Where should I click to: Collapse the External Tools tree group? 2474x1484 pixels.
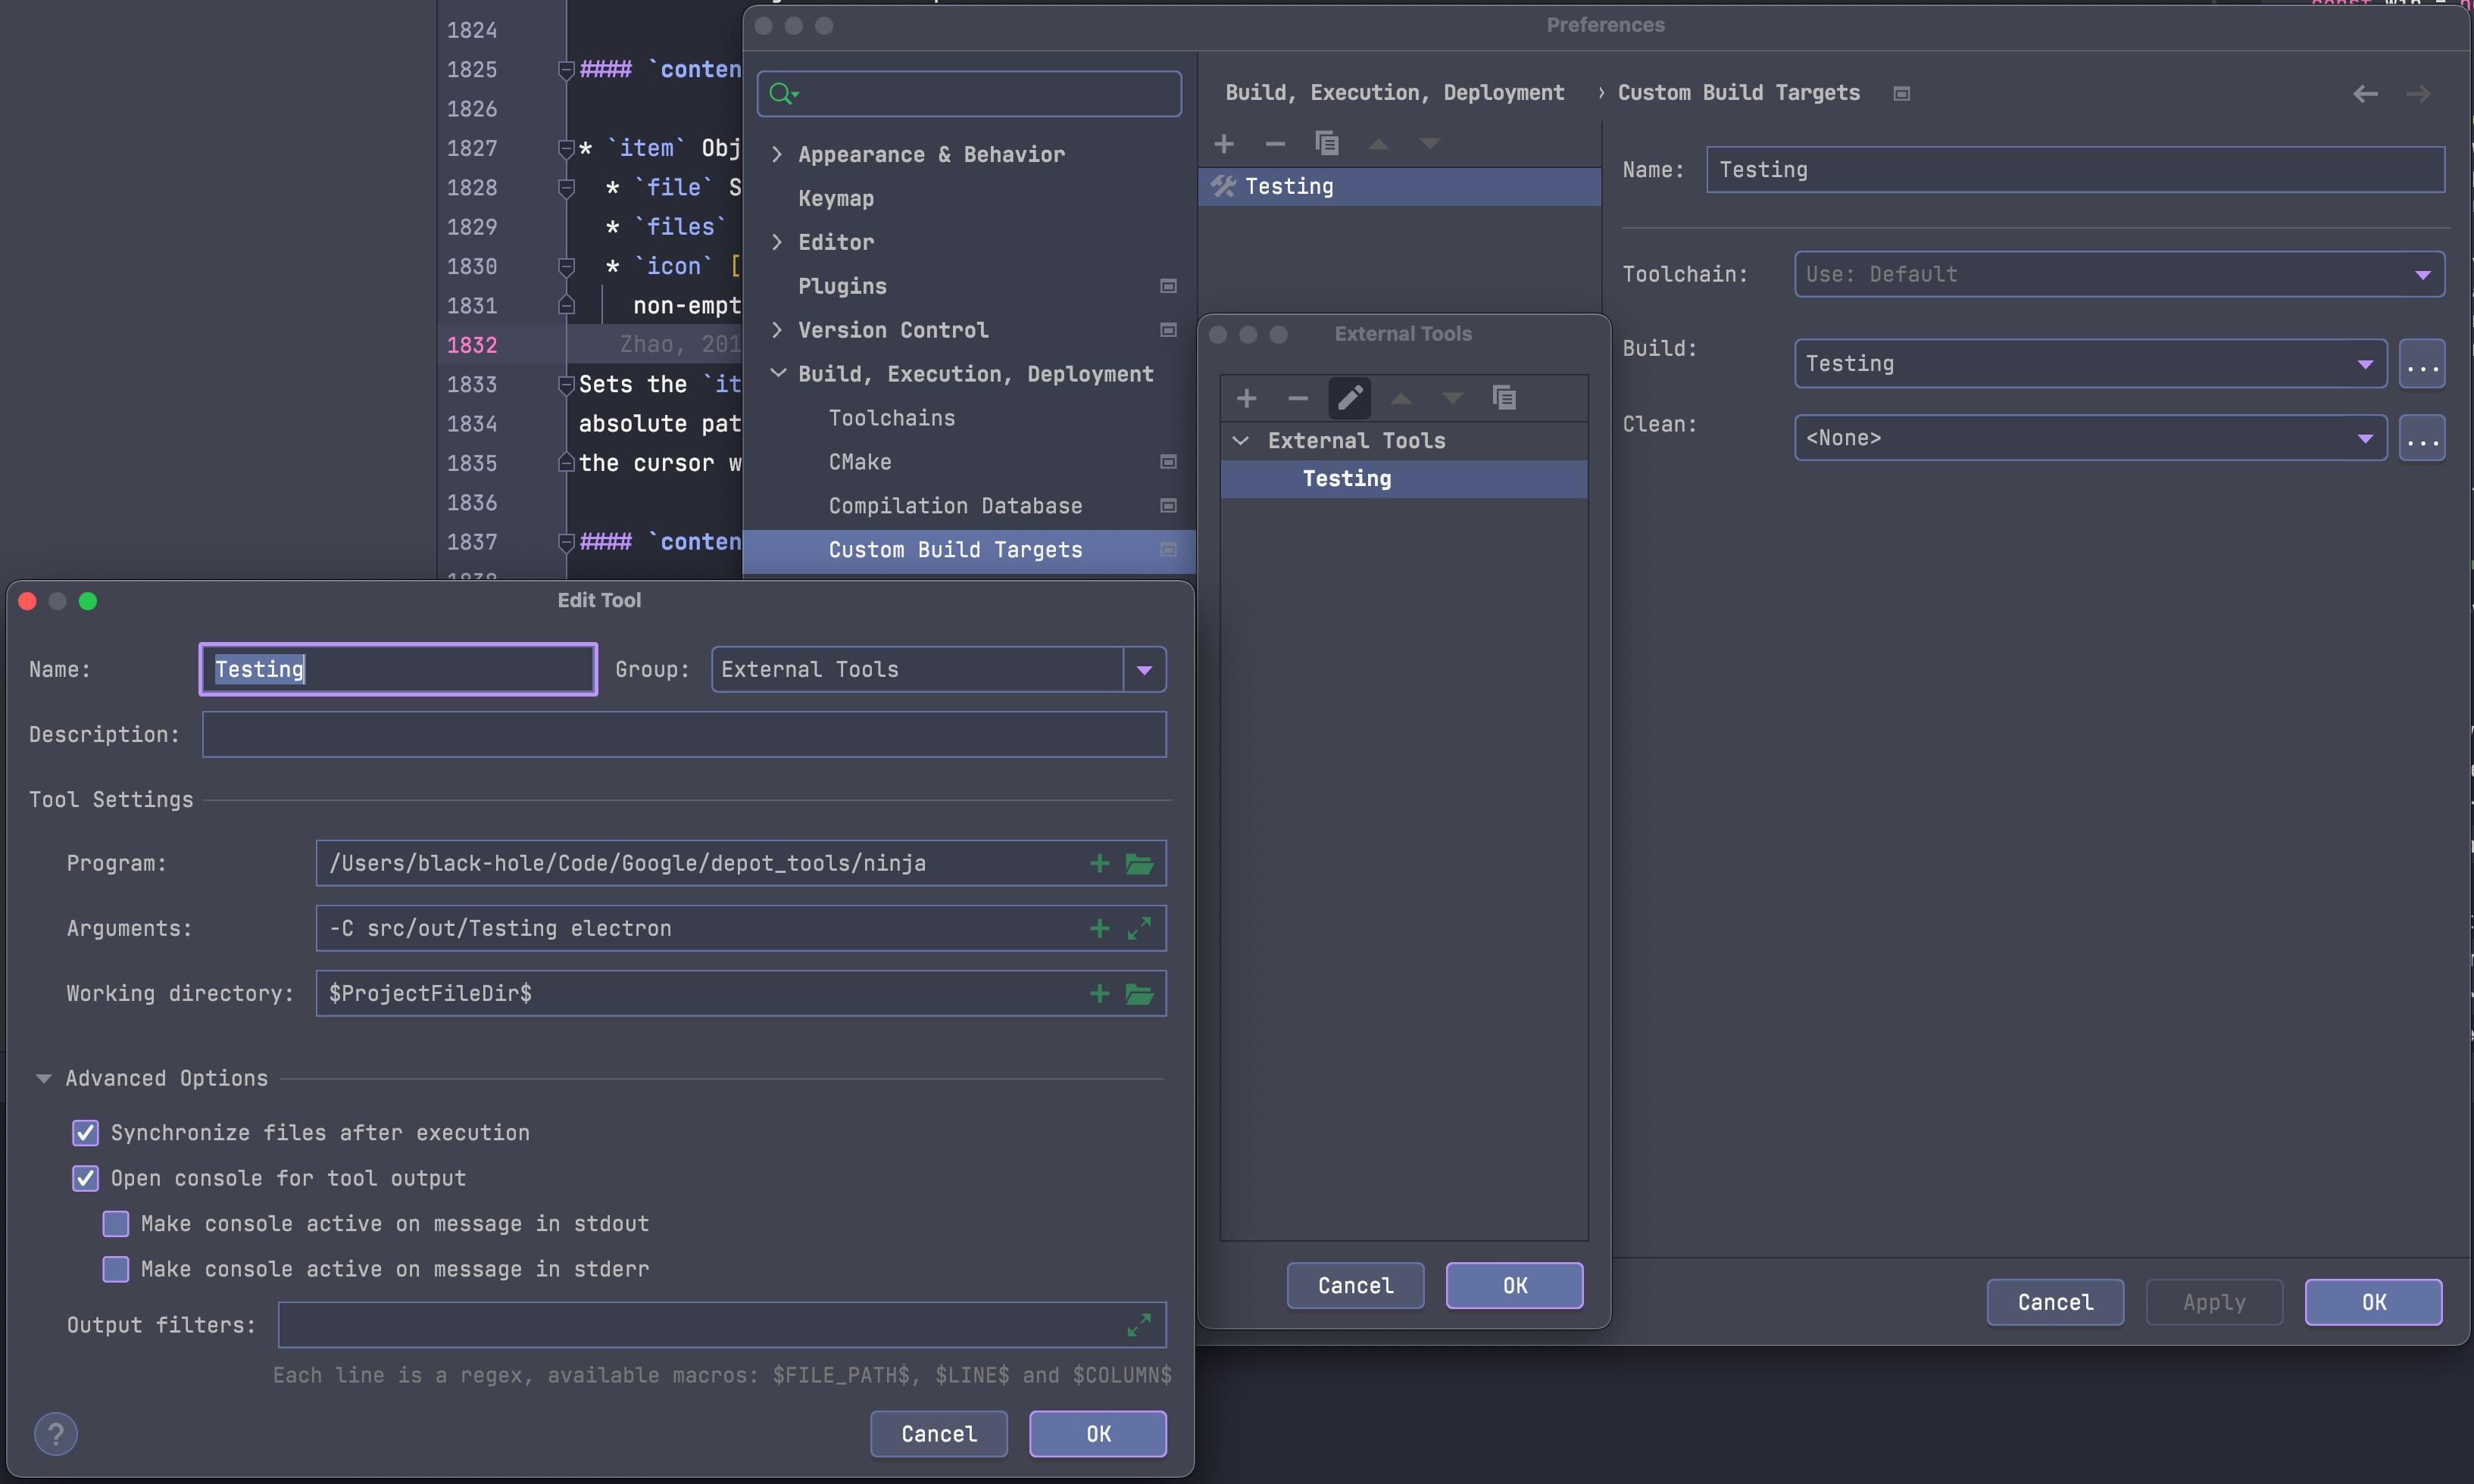pyautogui.click(x=1241, y=440)
